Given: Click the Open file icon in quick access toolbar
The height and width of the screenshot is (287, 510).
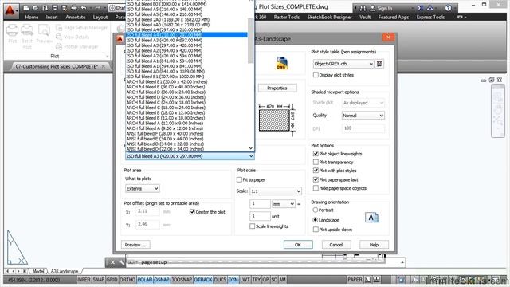Looking at the screenshot, I should [35, 8].
